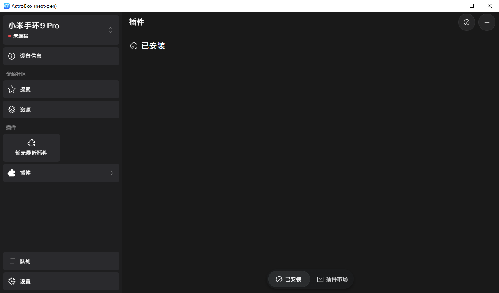Close the AstroBox window
499x293 pixels.
coord(490,6)
